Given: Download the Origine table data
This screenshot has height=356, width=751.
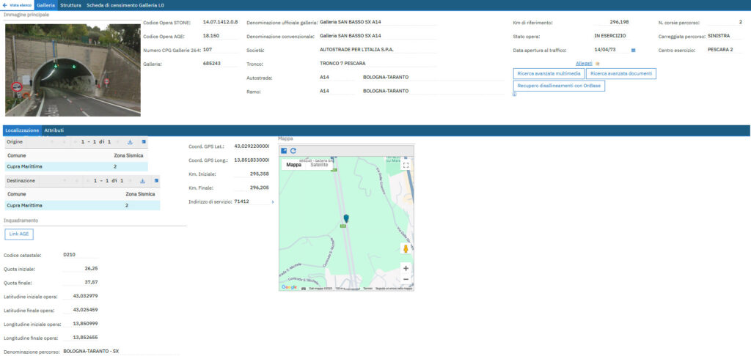Looking at the screenshot, I should pyautogui.click(x=130, y=142).
